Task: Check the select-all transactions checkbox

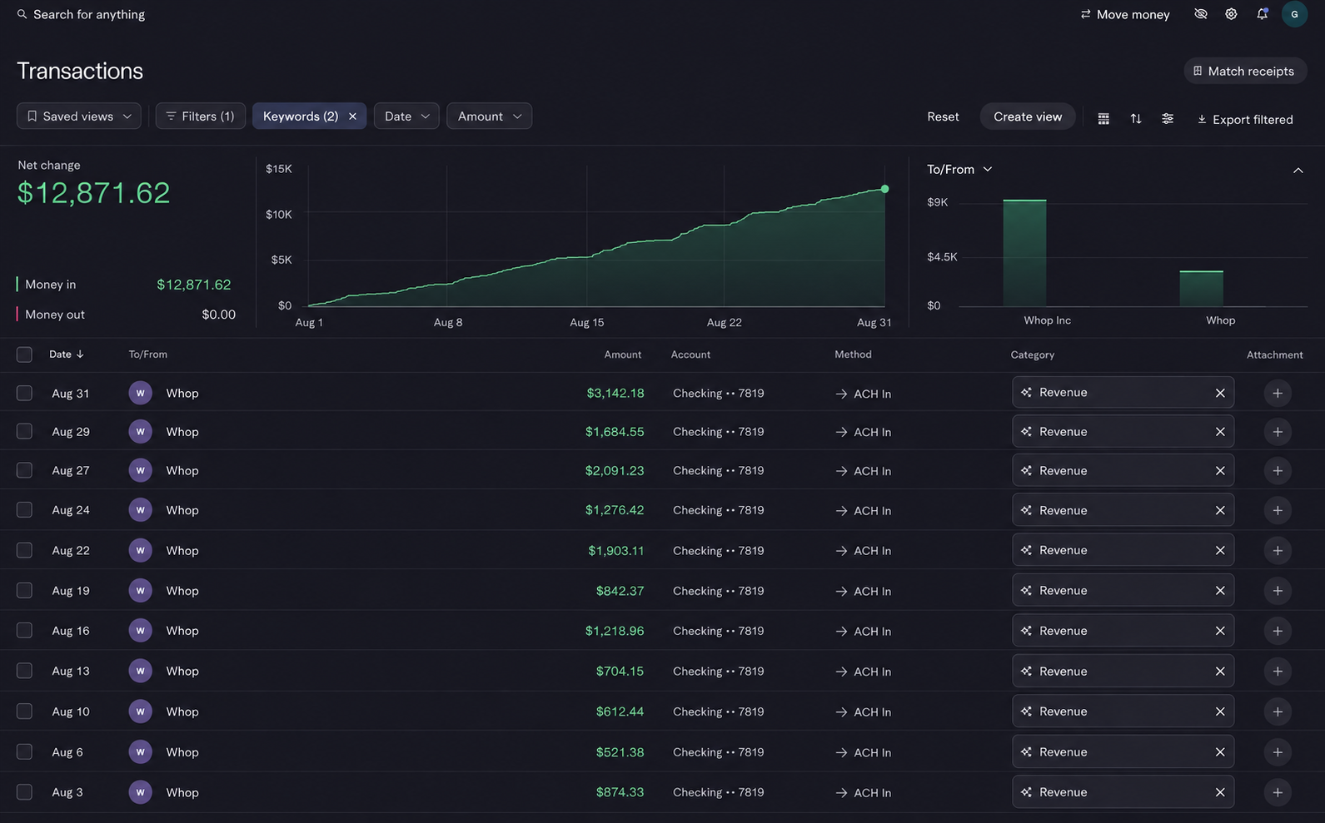Action: tap(24, 354)
